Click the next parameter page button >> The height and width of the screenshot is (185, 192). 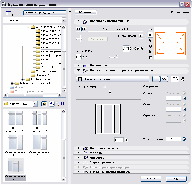pyautogui.click(x=164, y=79)
